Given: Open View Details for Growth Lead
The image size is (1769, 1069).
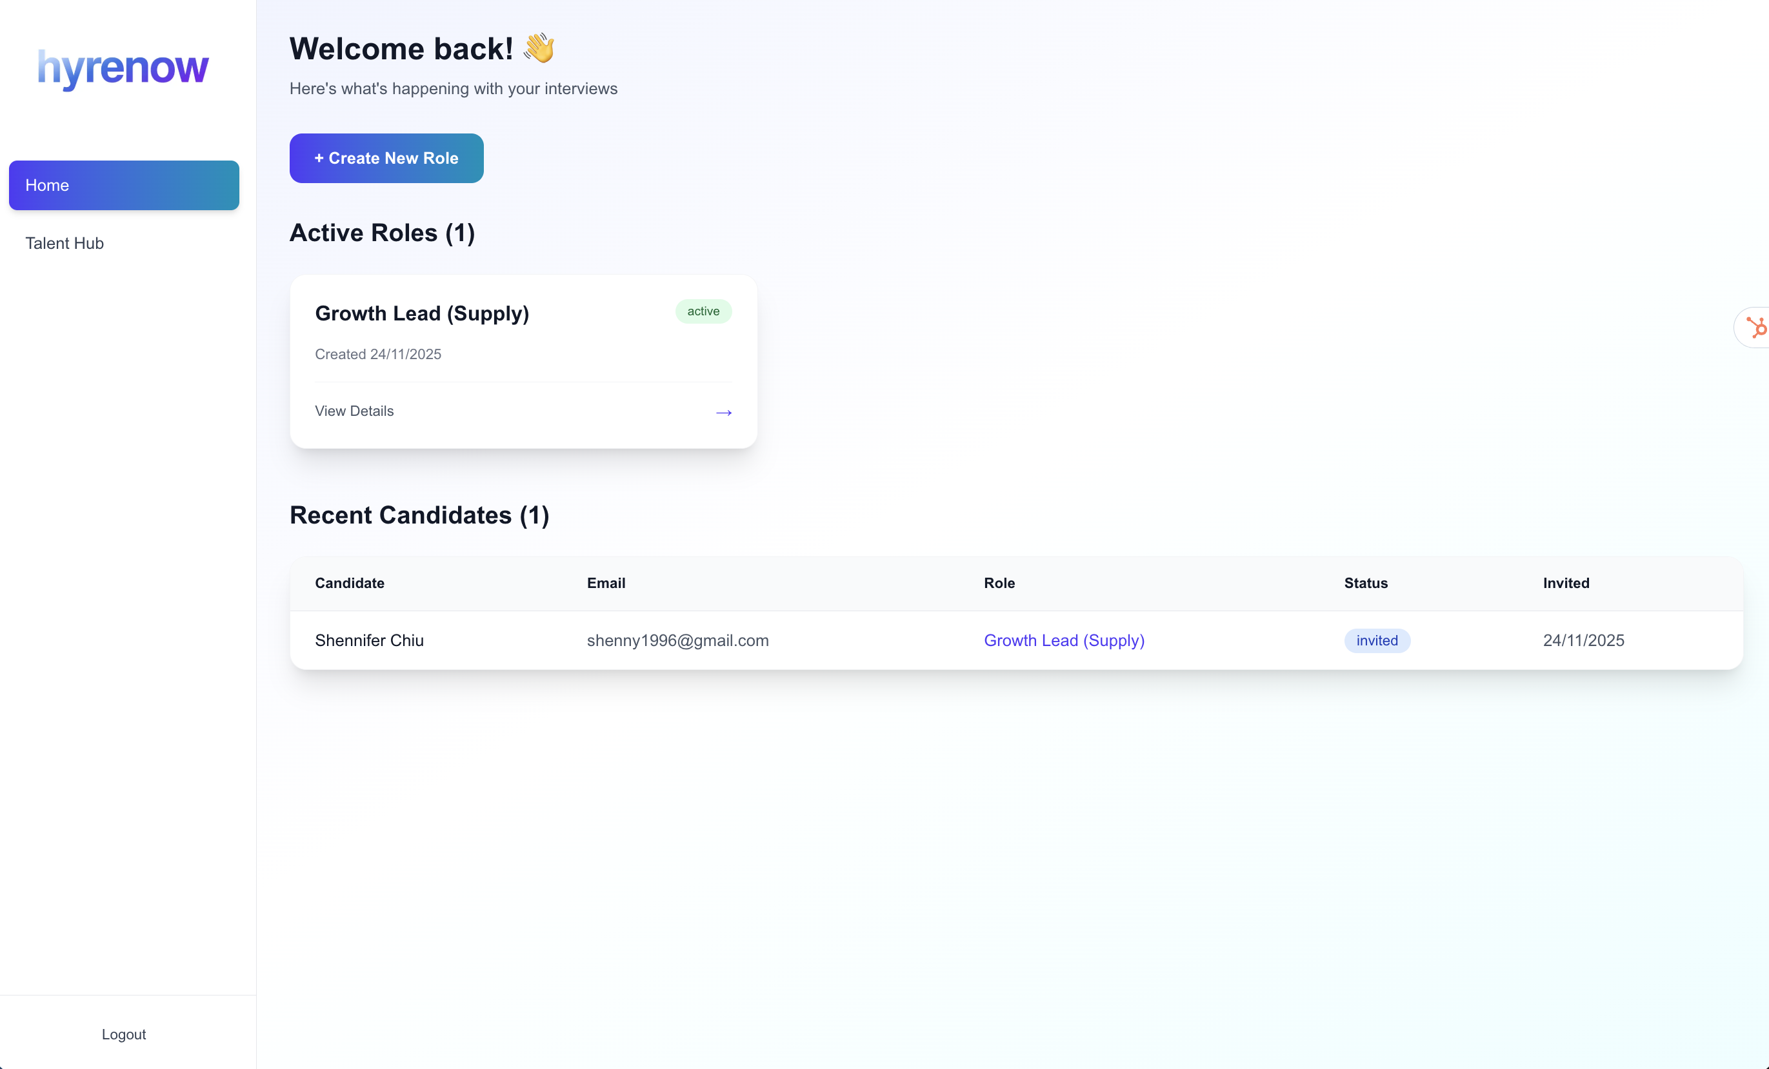Looking at the screenshot, I should tap(354, 411).
